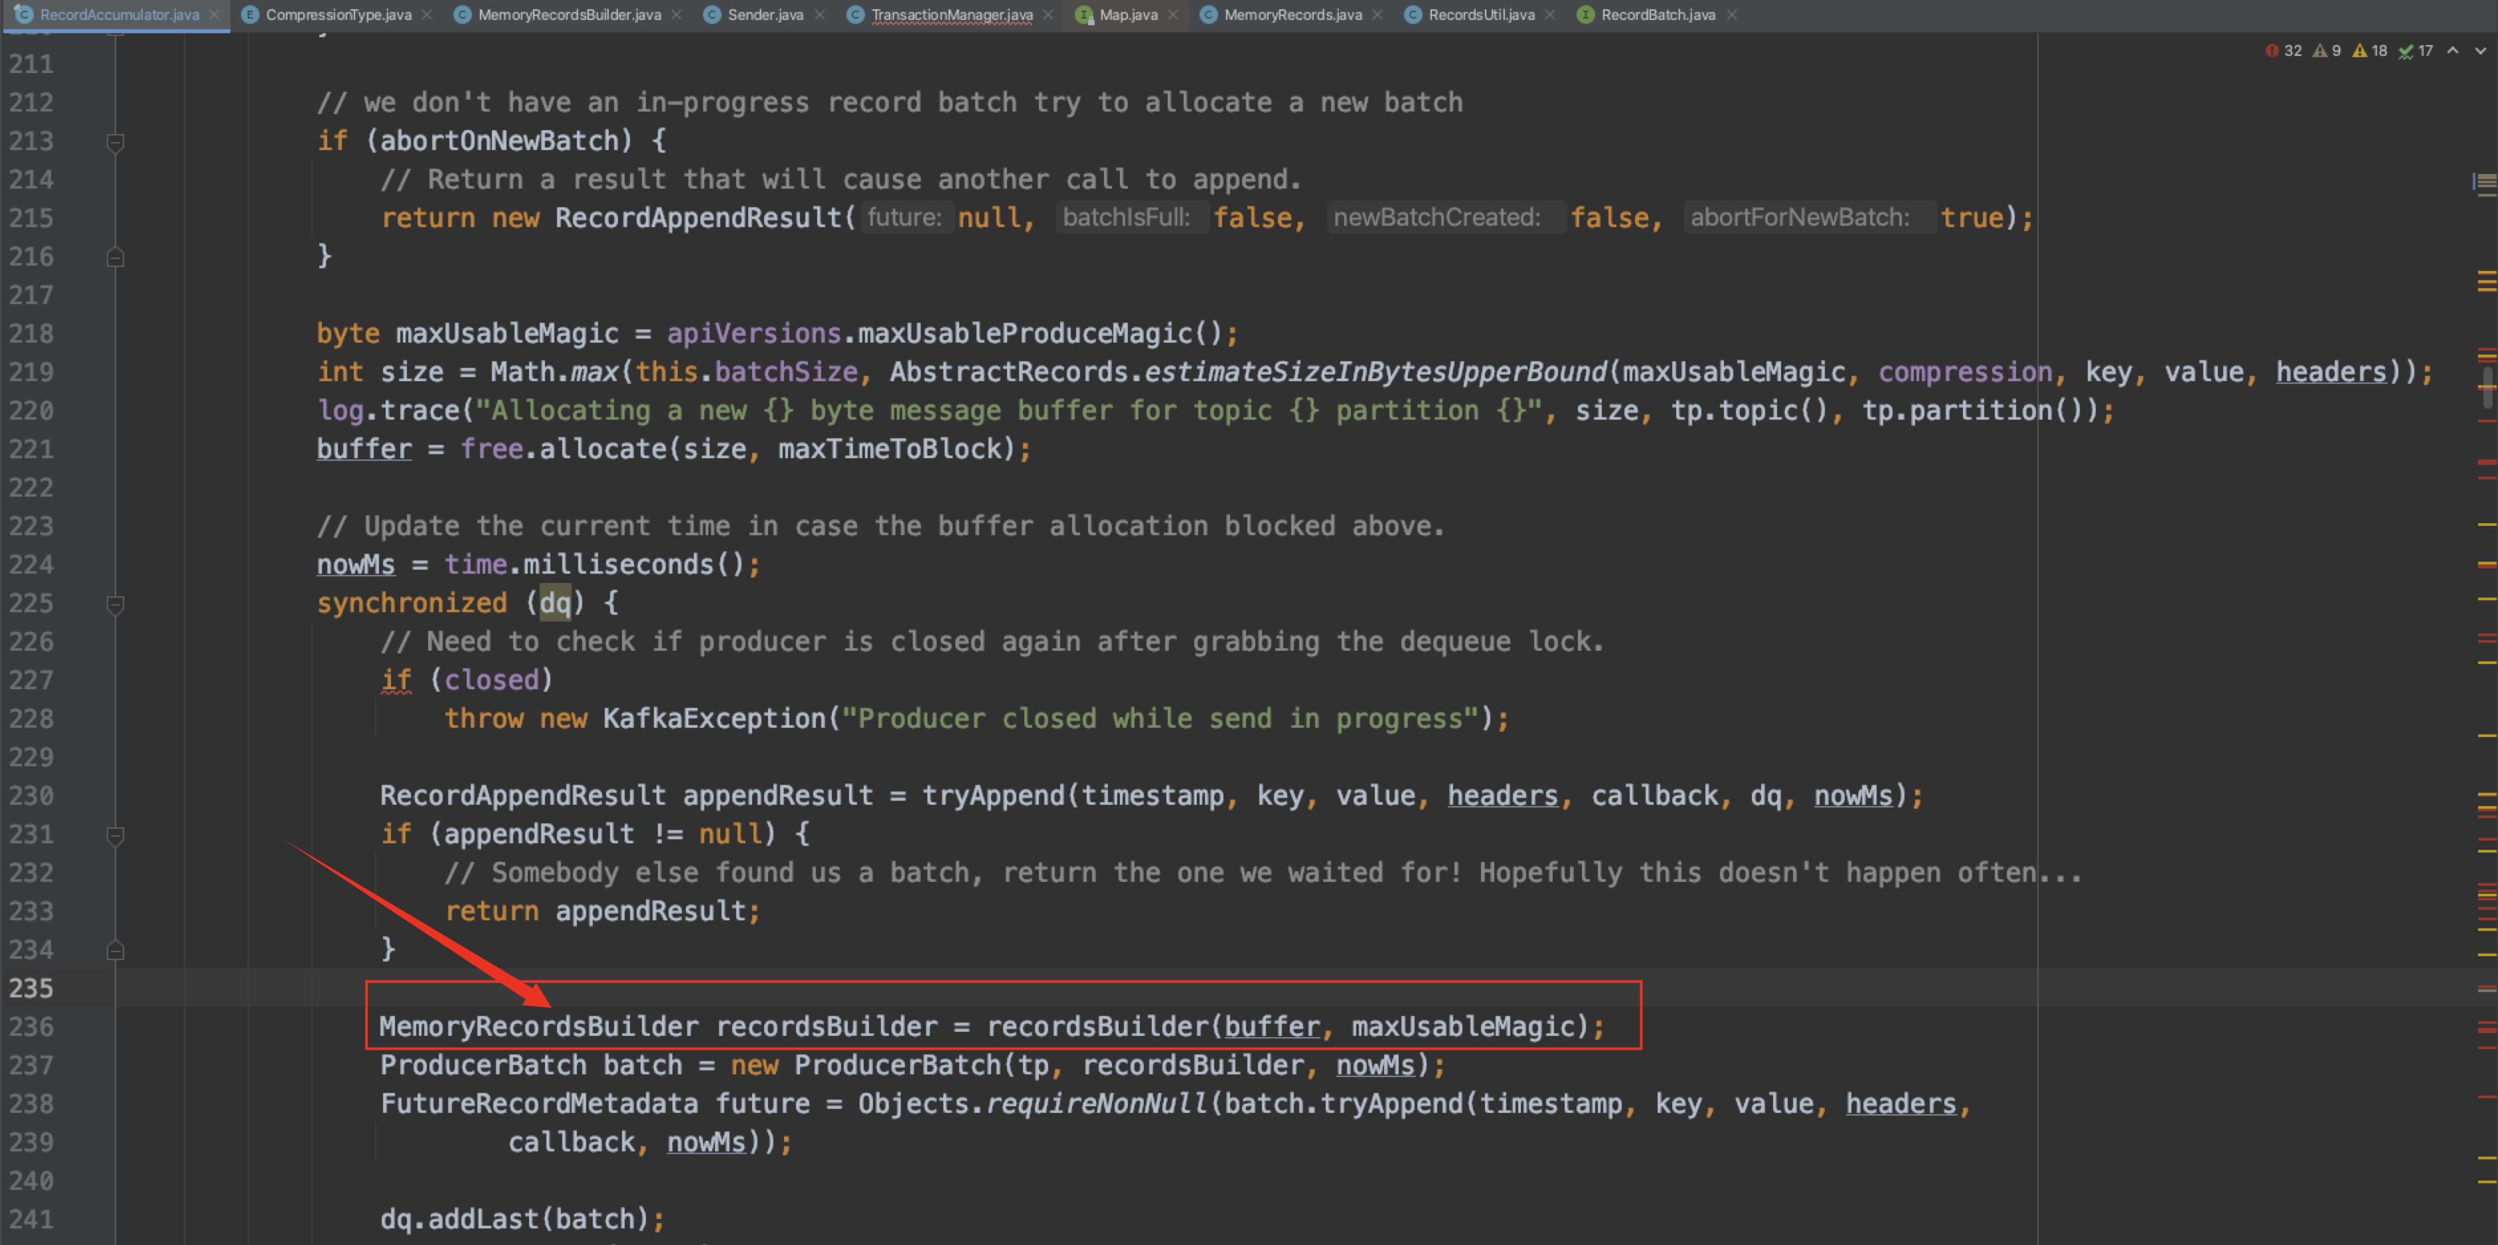Switch to the TransactionManager.java tab
The width and height of the screenshot is (2498, 1245).
point(951,15)
